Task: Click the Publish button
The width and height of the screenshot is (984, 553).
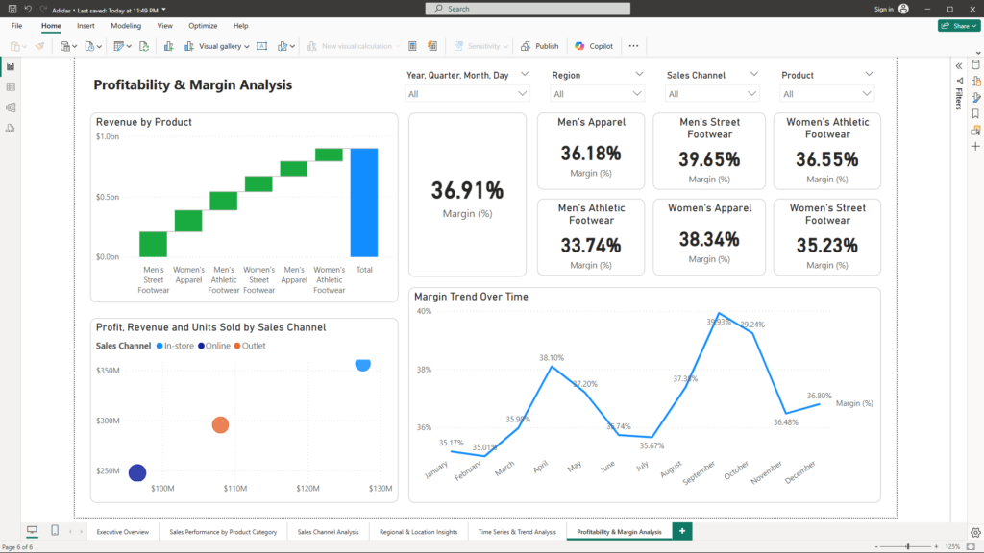Action: pos(540,46)
